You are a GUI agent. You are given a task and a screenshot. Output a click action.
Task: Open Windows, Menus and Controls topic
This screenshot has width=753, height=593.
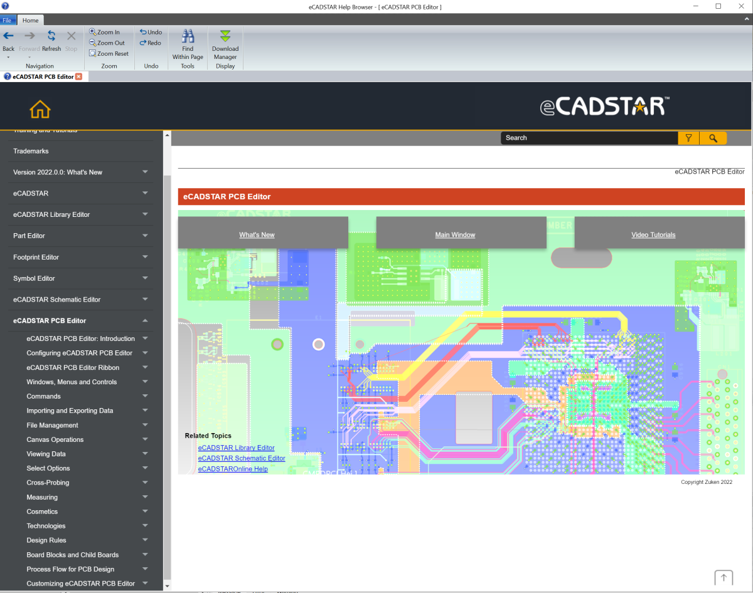click(72, 382)
